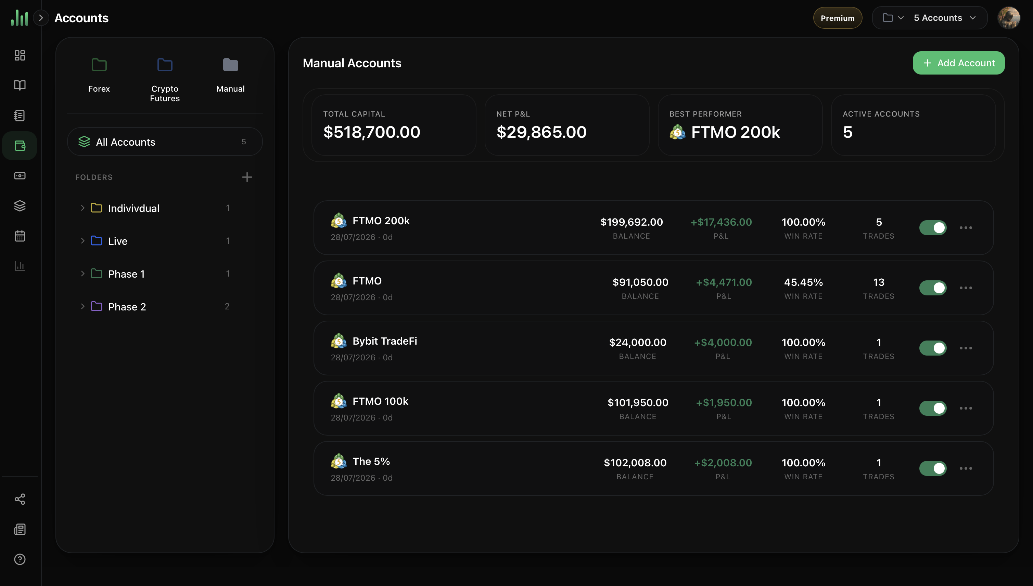Select the Live folder label
Screen dimensions: 1033x586
118,241
